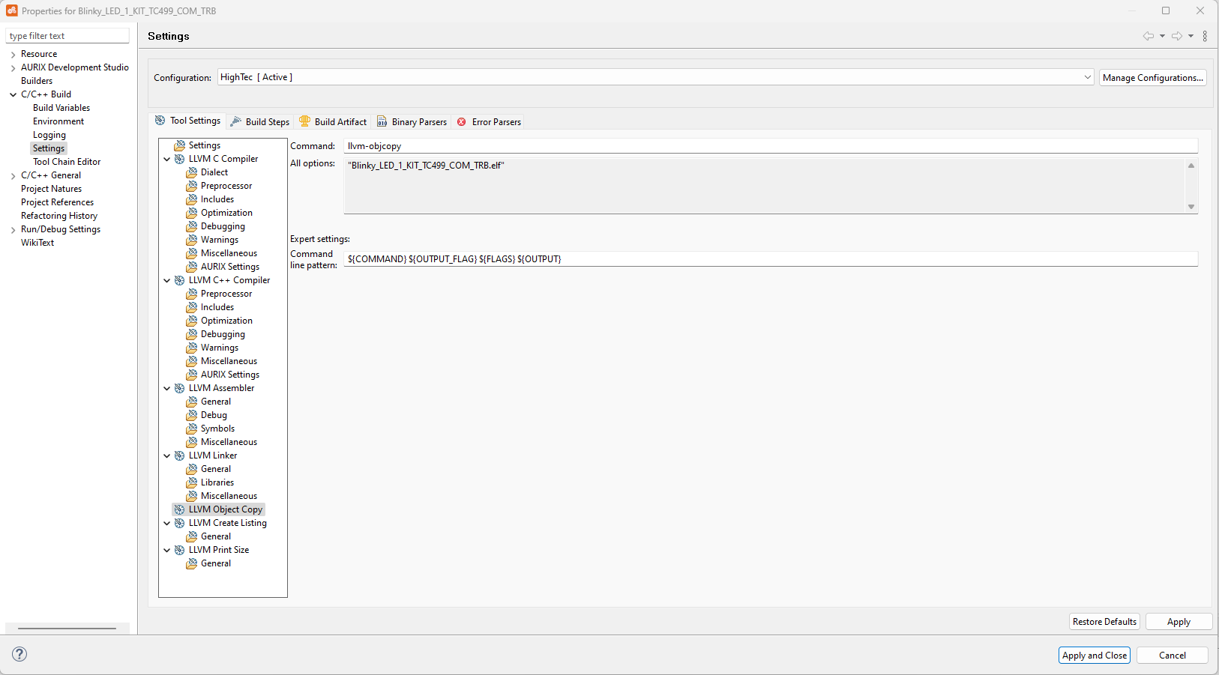Click the red Error Parsers icon
The width and height of the screenshot is (1219, 675).
click(x=463, y=121)
